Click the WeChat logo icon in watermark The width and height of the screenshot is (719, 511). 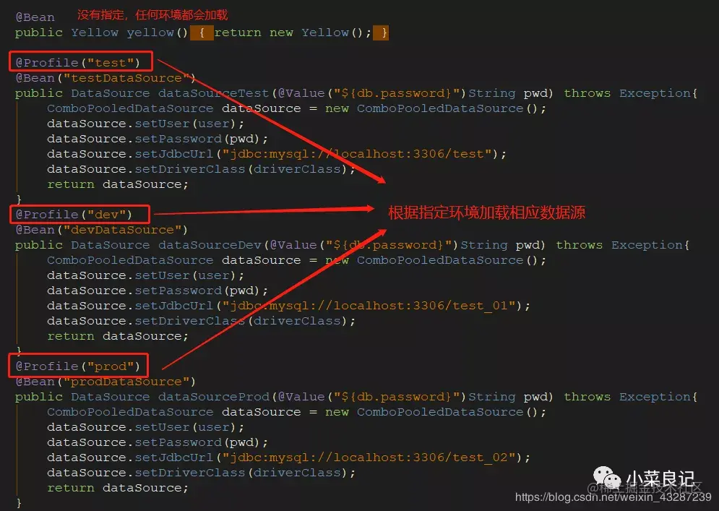pos(607,478)
